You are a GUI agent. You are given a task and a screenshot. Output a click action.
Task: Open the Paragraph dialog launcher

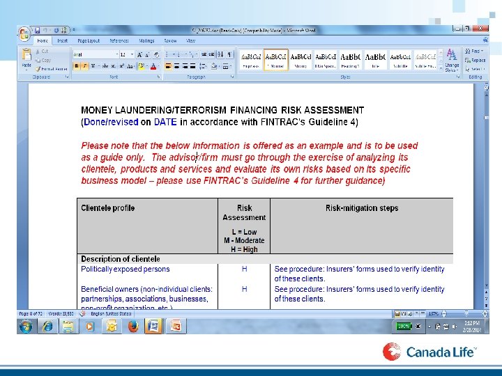pyautogui.click(x=232, y=77)
